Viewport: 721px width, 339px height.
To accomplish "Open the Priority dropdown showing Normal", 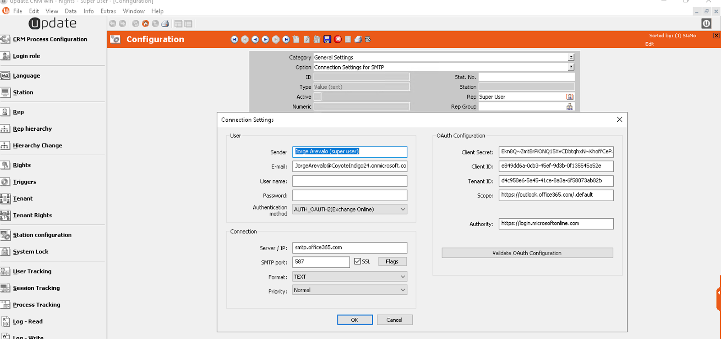I will [x=350, y=290].
